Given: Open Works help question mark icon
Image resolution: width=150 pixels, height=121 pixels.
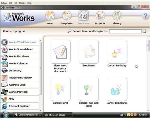Looking at the screenshot, I should [x=145, y=16].
